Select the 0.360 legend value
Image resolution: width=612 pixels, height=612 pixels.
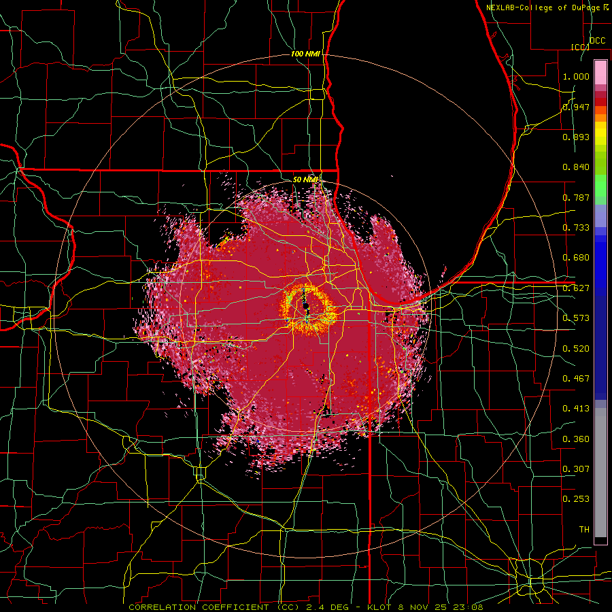[x=576, y=439]
